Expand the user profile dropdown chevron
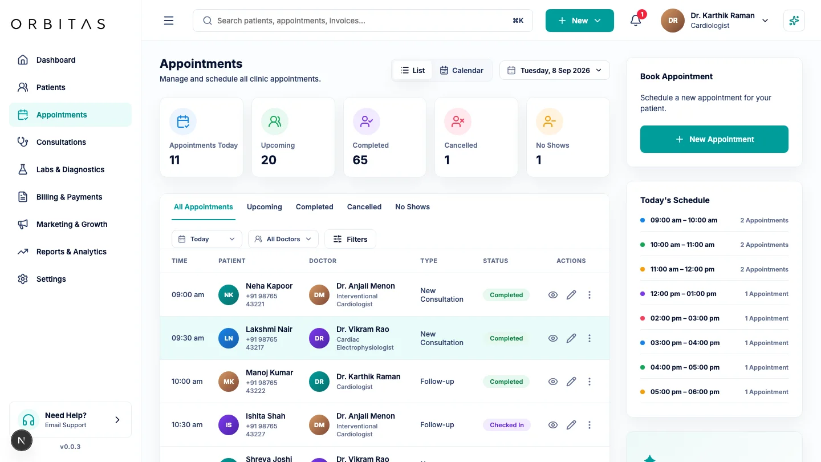The height and width of the screenshot is (462, 821). click(765, 21)
